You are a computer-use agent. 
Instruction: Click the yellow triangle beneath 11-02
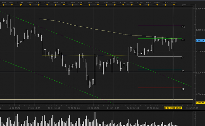tap(174, 5)
